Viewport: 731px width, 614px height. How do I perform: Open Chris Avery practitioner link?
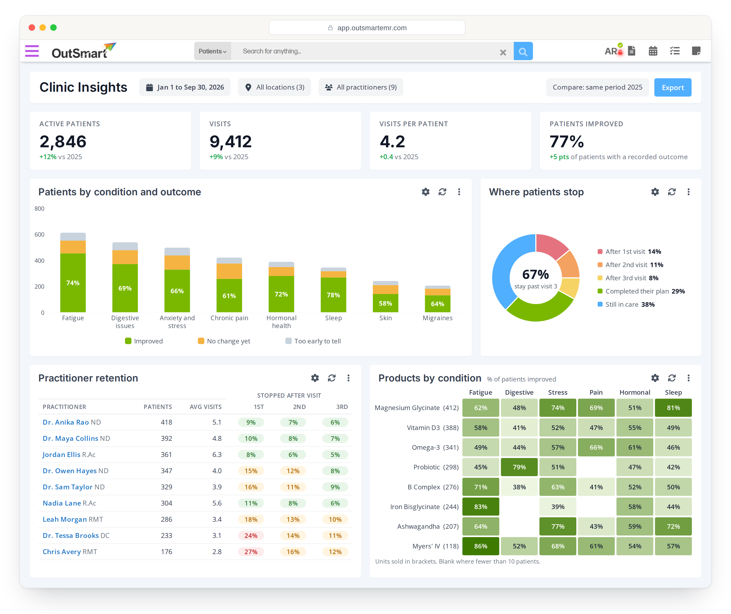(x=62, y=552)
